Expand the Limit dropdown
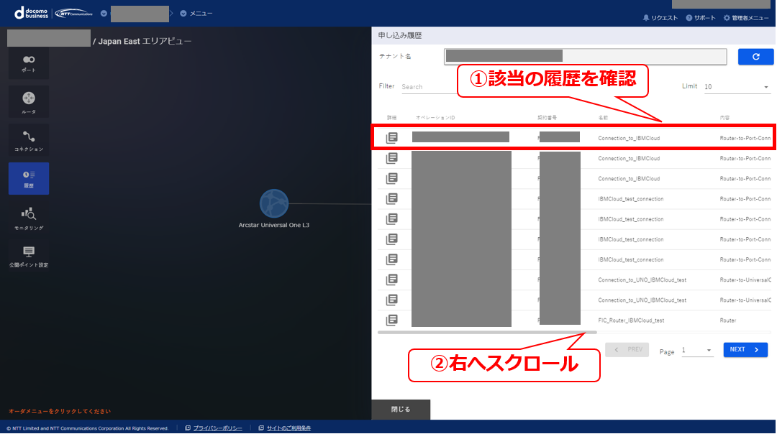This screenshot has width=777, height=434. click(x=737, y=87)
